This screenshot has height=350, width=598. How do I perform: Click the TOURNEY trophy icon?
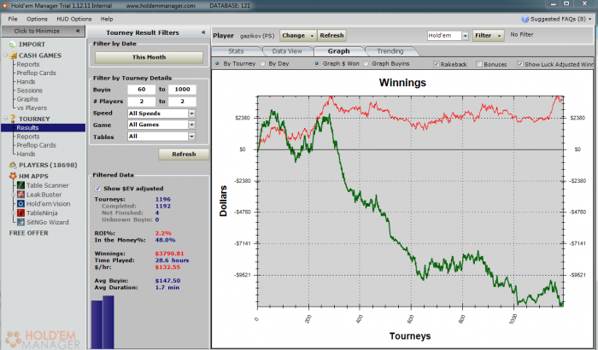point(13,119)
